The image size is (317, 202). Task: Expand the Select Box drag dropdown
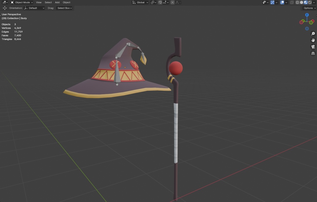[64, 8]
